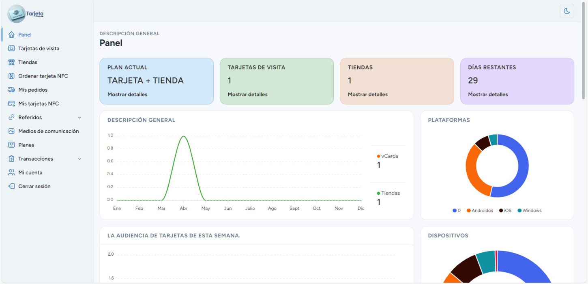Viewport: 588px width, 284px height.
Task: Expand the Referidos submenu chevron
Action: (x=79, y=118)
